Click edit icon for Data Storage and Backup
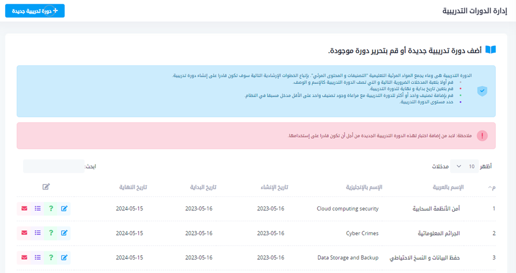Image resolution: width=516 pixels, height=273 pixels. [x=64, y=258]
